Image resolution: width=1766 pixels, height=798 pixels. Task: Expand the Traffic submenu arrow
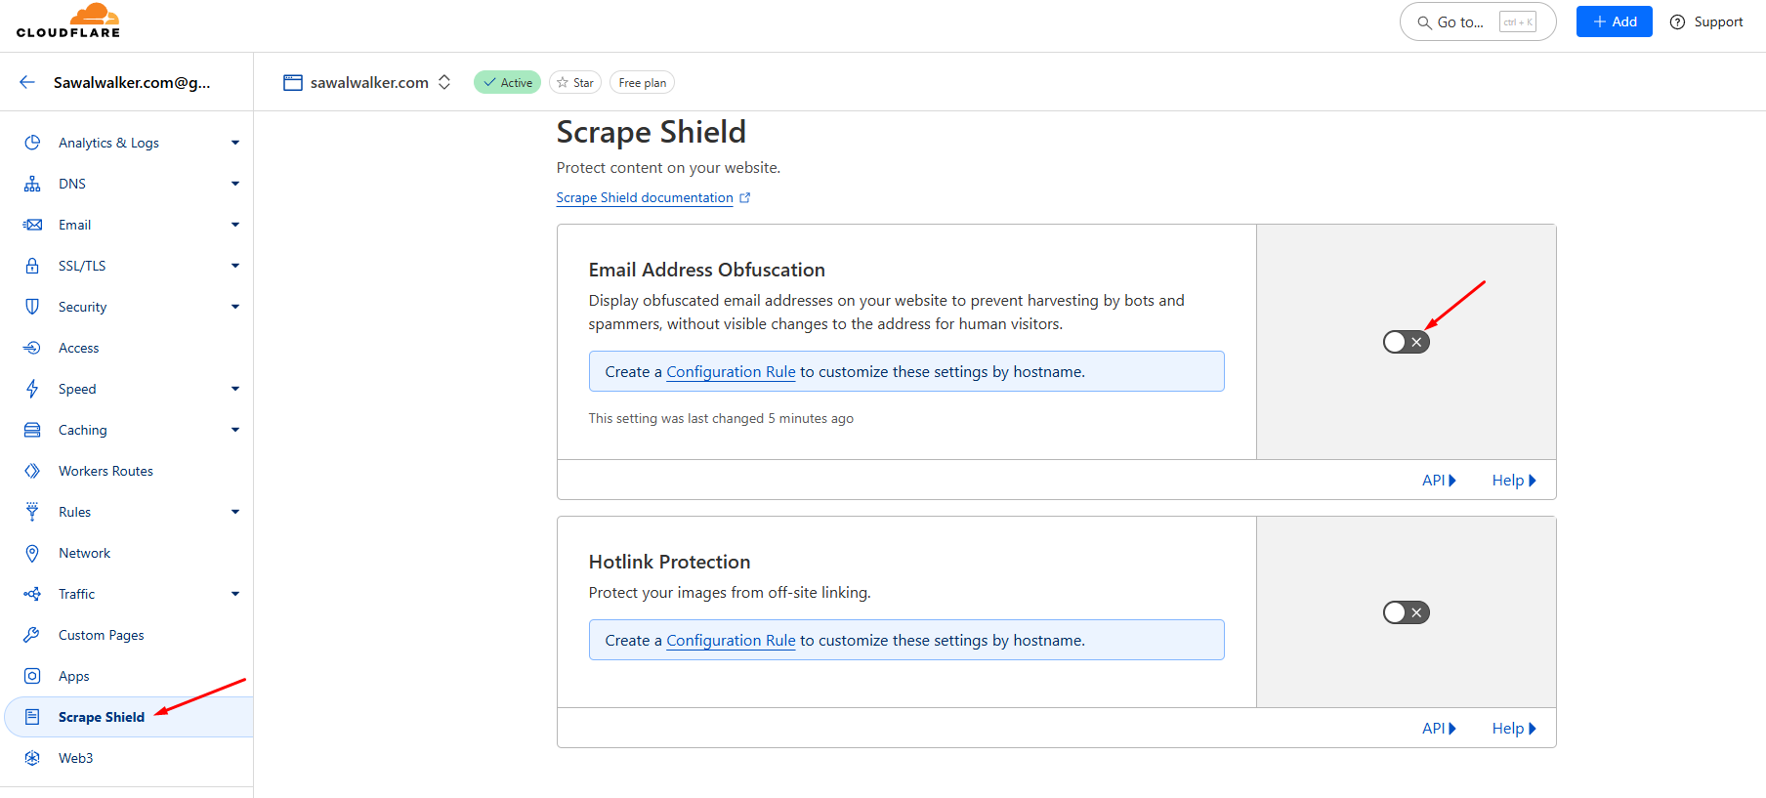(x=235, y=594)
